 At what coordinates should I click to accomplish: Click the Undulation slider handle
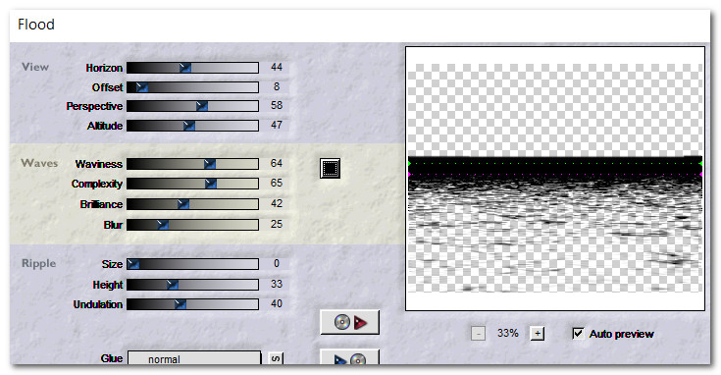coord(180,303)
